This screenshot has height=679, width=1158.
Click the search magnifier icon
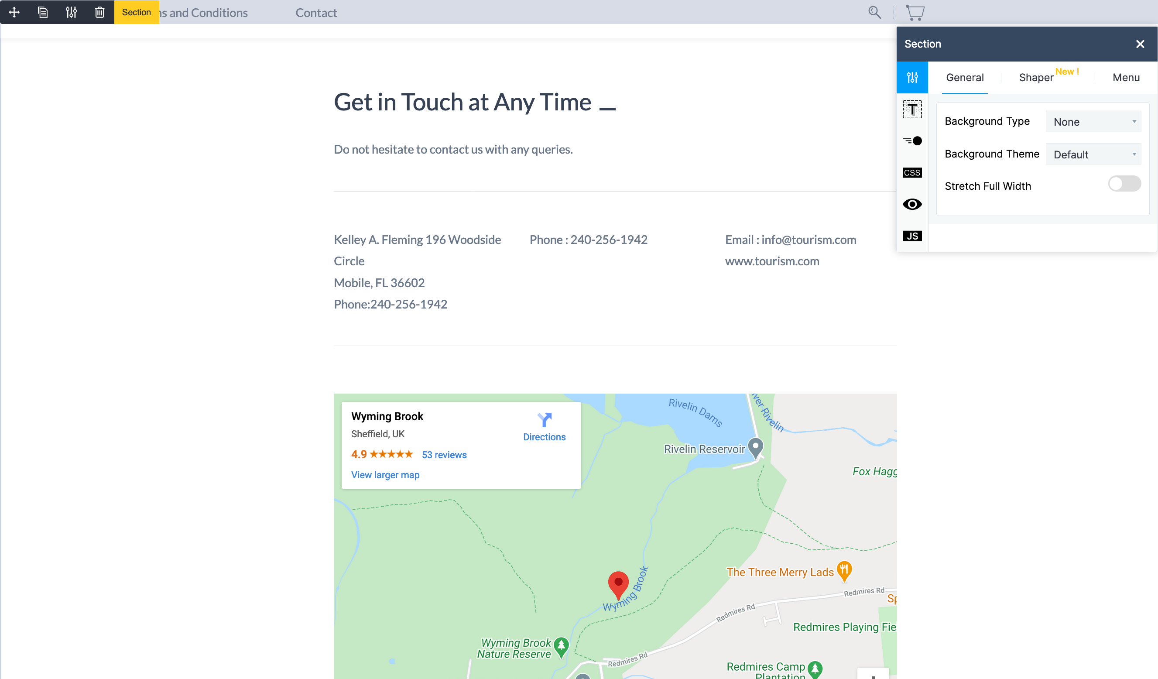(874, 12)
